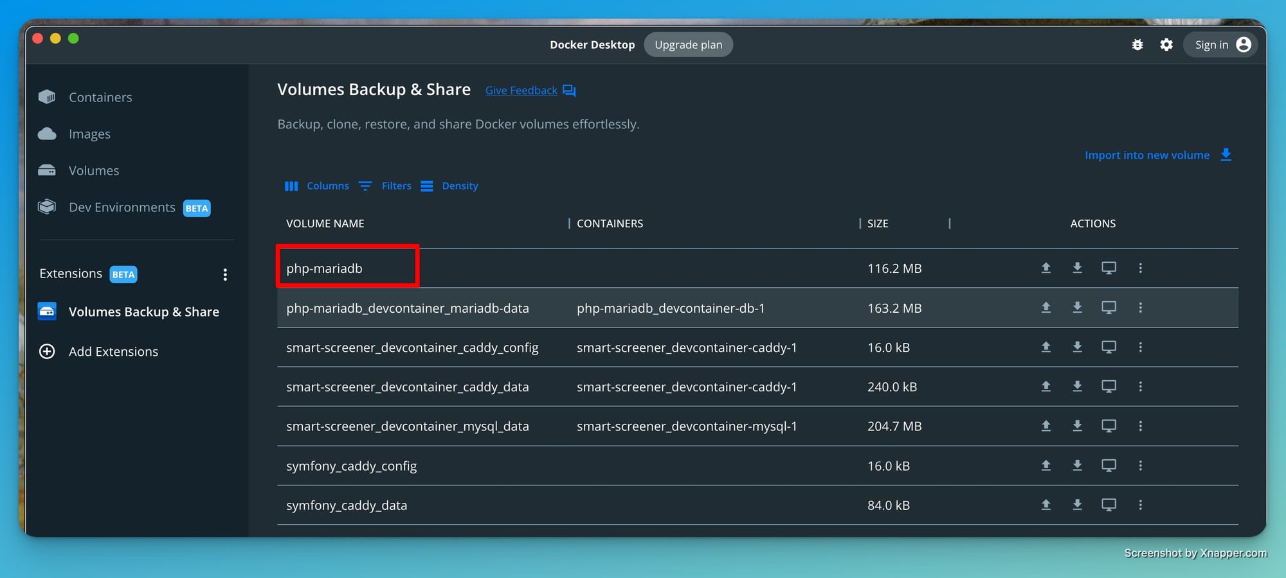Import into the php-mariadb volume with the download icon
1286x578 pixels.
[x=1077, y=268]
